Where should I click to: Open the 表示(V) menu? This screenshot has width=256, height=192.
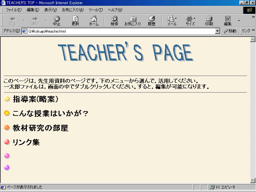(51, 10)
